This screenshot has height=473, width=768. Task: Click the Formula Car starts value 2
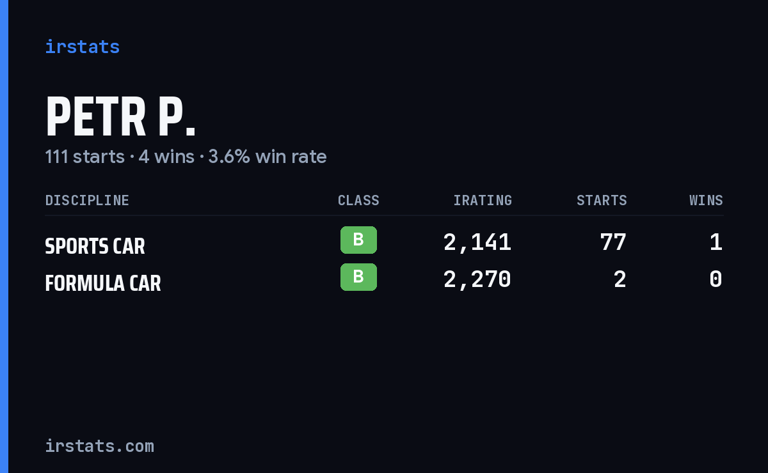620,279
